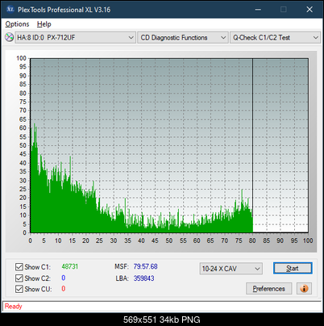Toggle the Show CU checkbox
This screenshot has height=326, width=324.
point(19,289)
